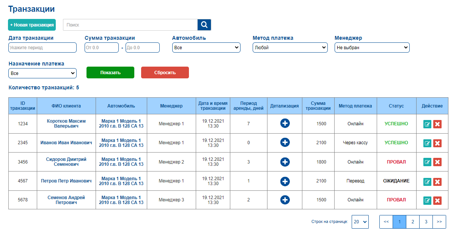Open the Менеджер dropdown filter

pyautogui.click(x=372, y=48)
